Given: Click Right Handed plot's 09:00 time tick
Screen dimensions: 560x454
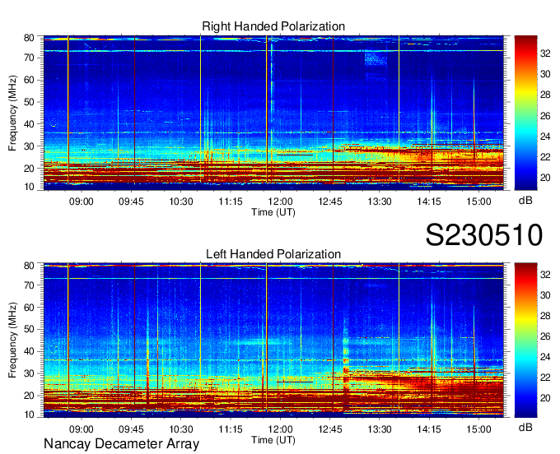Looking at the screenshot, I should coord(82,202).
